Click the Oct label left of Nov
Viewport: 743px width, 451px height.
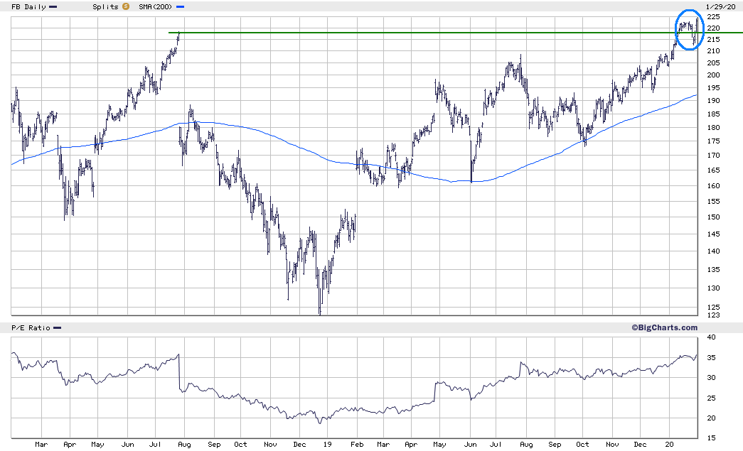241,445
